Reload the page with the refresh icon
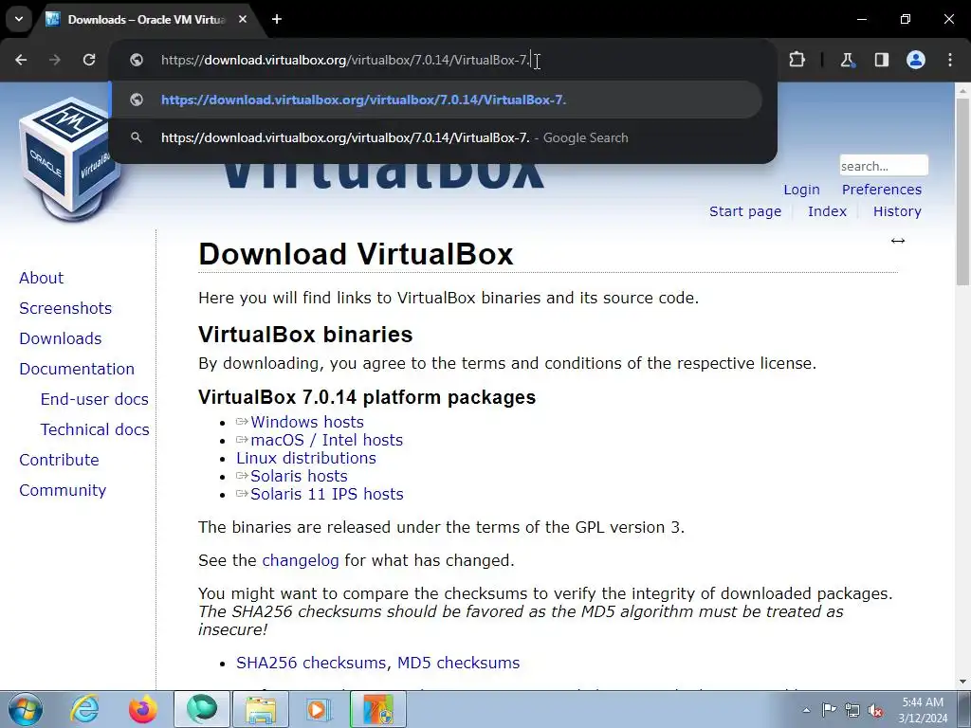Viewport: 971px width, 728px height. (x=89, y=60)
